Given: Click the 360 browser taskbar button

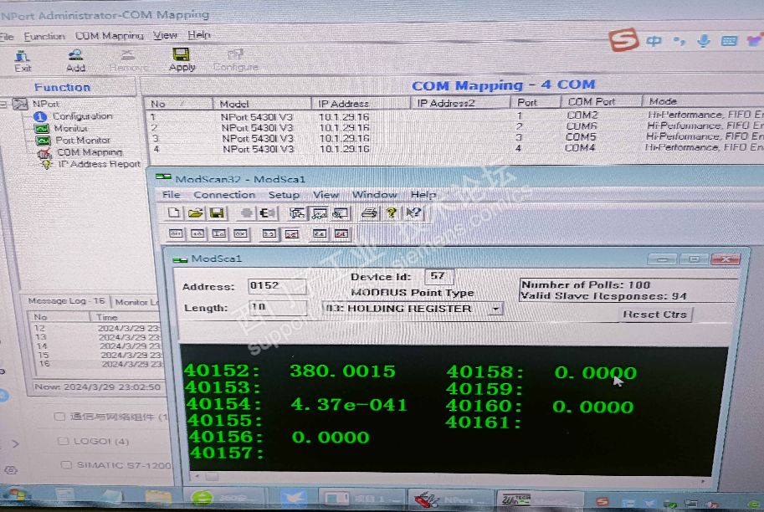Looking at the screenshot, I should pos(225,499).
